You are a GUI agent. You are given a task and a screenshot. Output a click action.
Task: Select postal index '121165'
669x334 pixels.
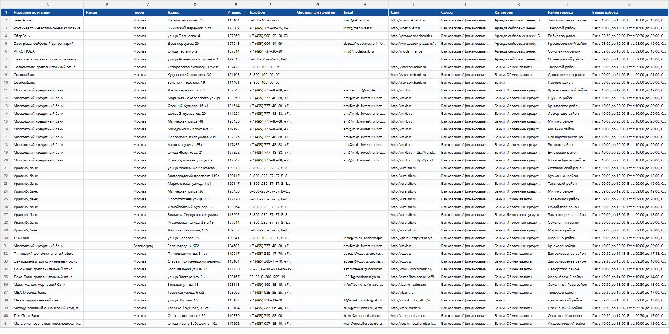pyautogui.click(x=236, y=75)
